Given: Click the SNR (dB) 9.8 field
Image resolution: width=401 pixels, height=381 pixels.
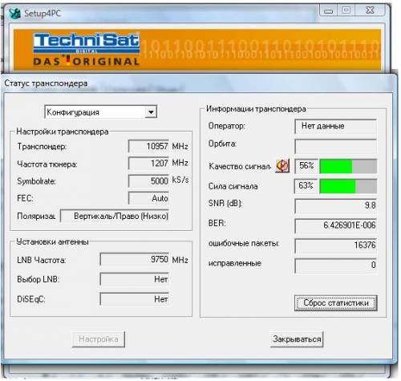Looking at the screenshot, I should click(336, 205).
